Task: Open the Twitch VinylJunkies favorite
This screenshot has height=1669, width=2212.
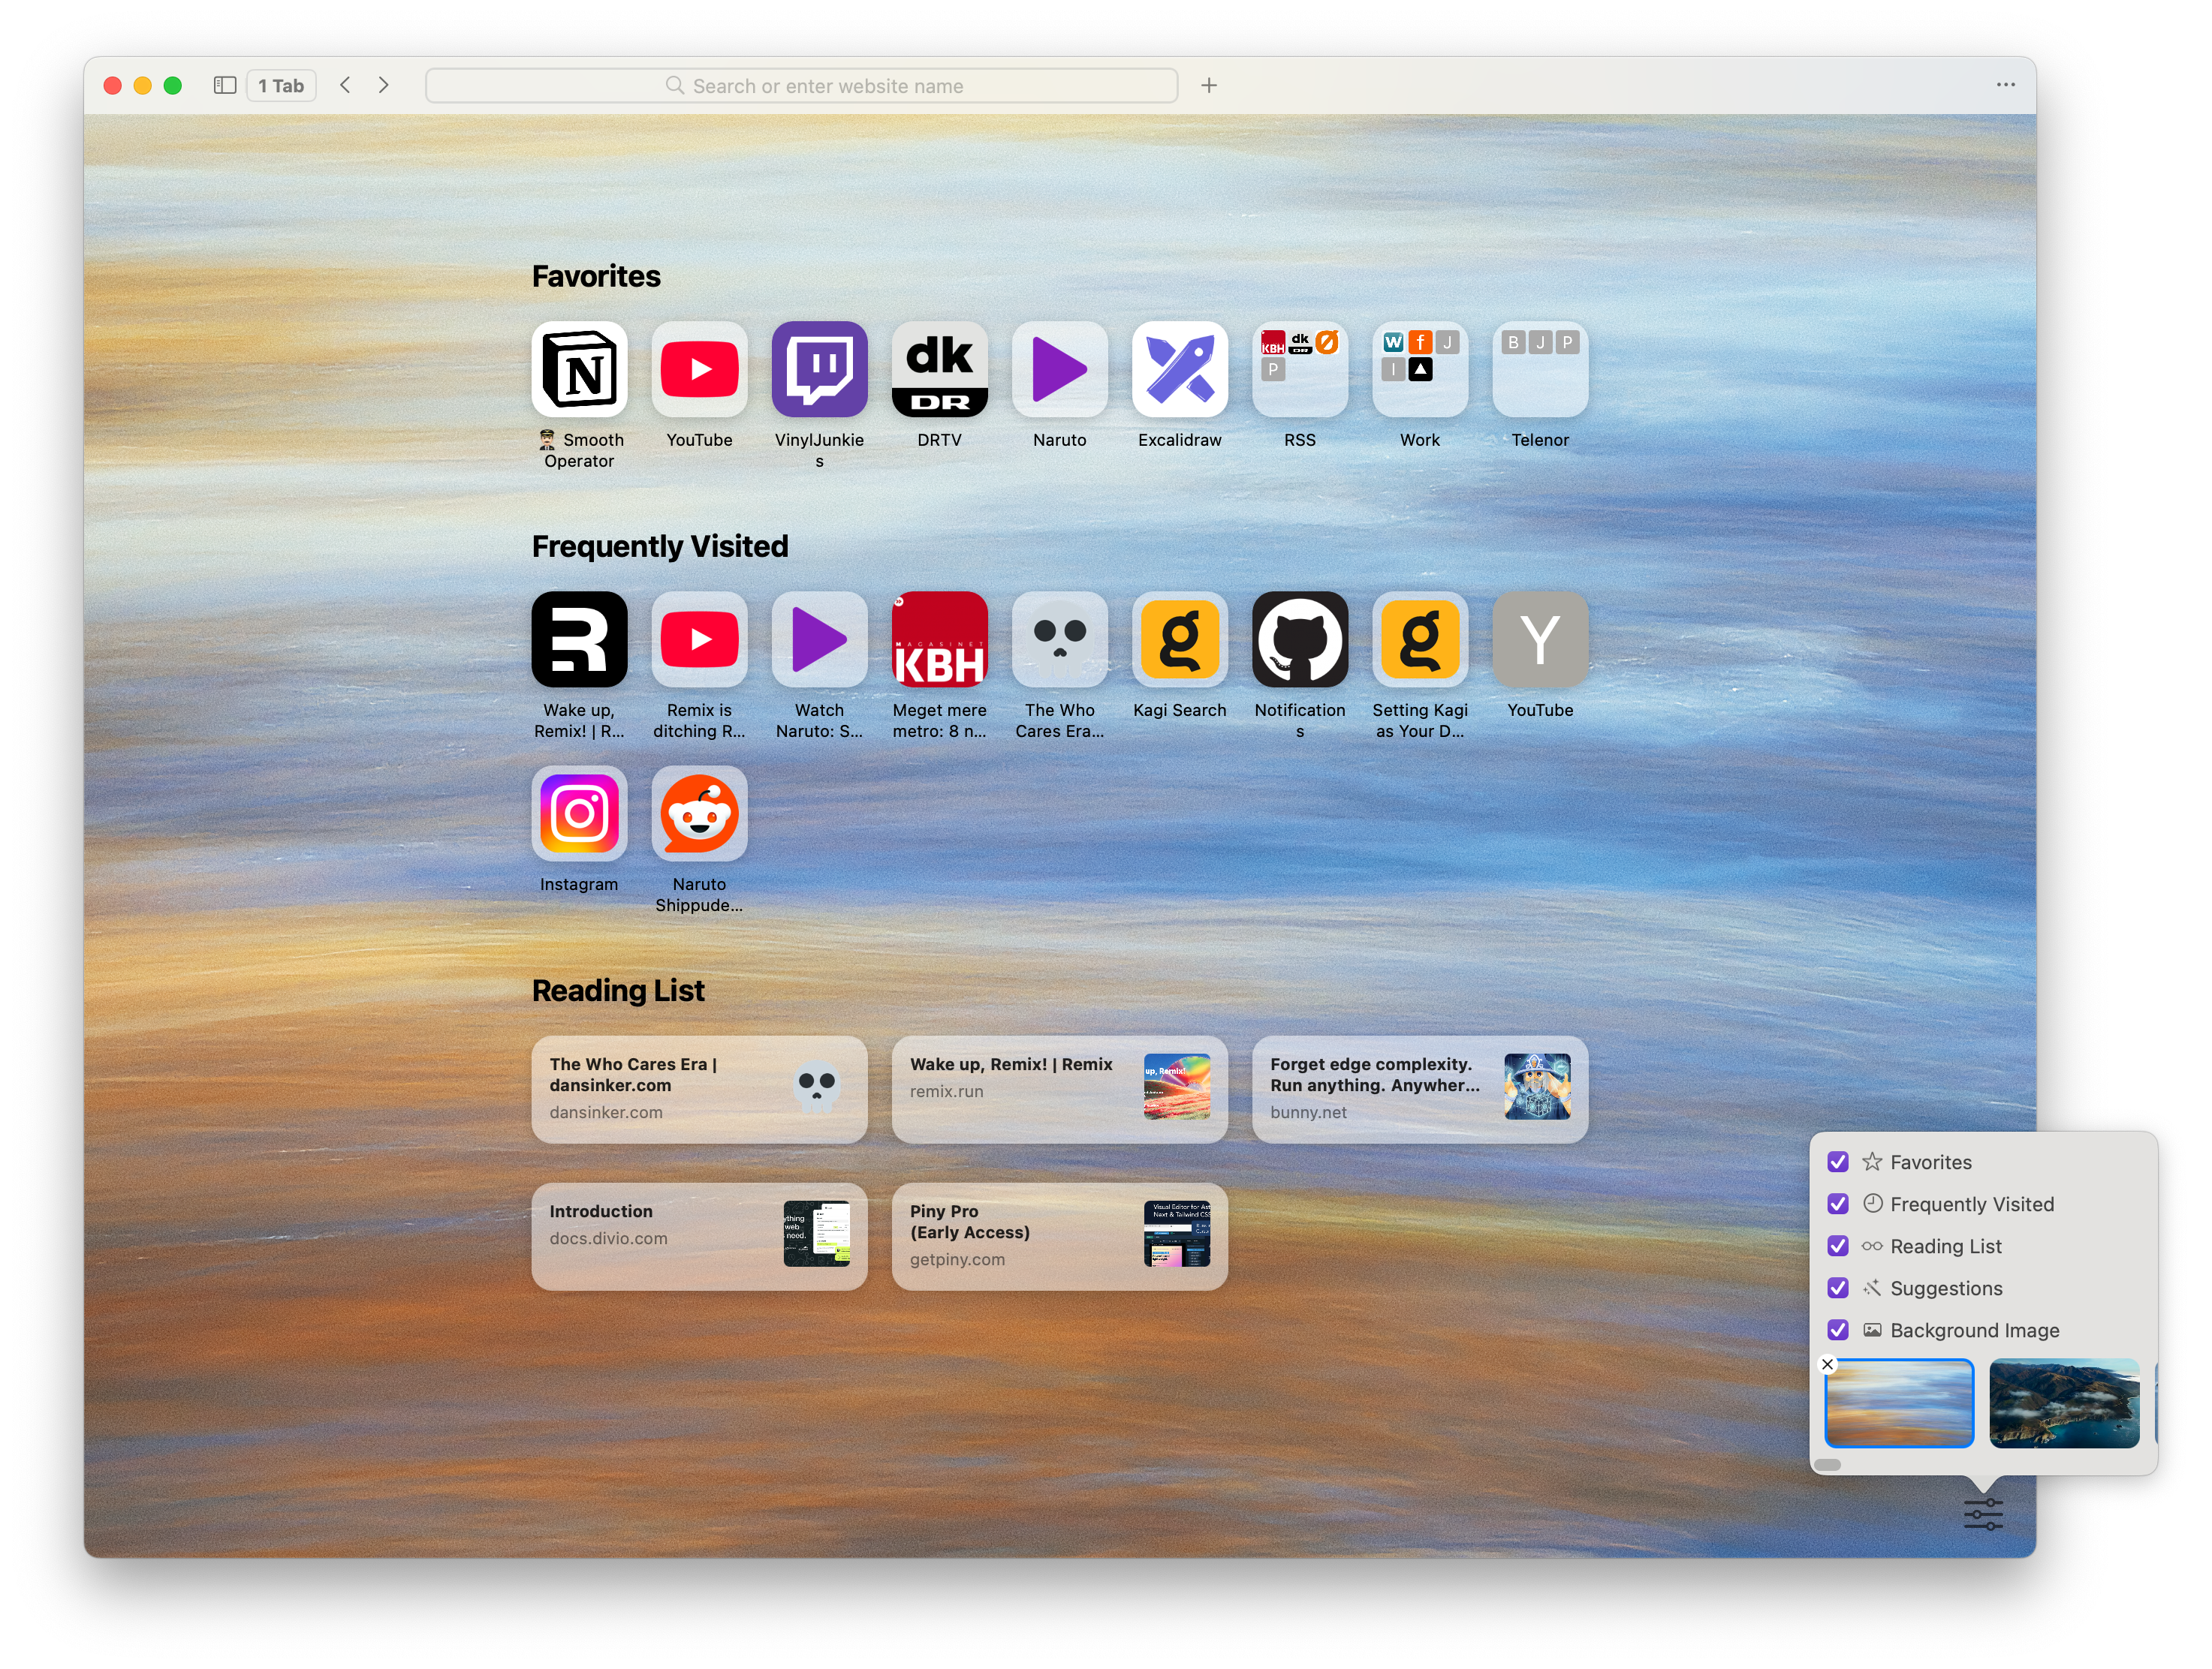Action: pyautogui.click(x=819, y=370)
